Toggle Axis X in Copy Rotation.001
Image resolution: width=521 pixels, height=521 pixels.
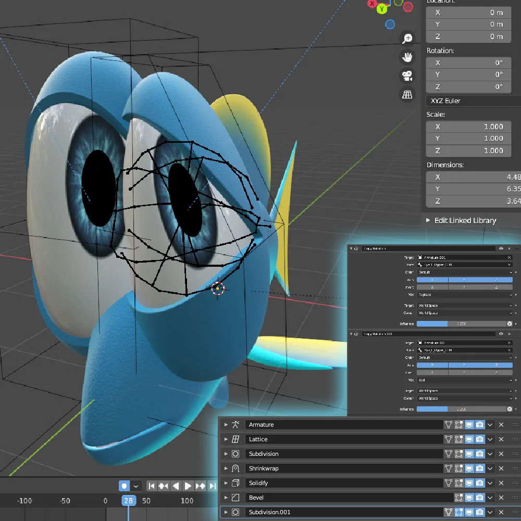(x=432, y=365)
